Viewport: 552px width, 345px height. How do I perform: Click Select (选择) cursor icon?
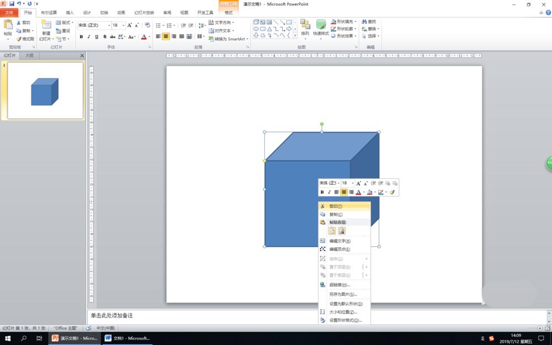[364, 35]
